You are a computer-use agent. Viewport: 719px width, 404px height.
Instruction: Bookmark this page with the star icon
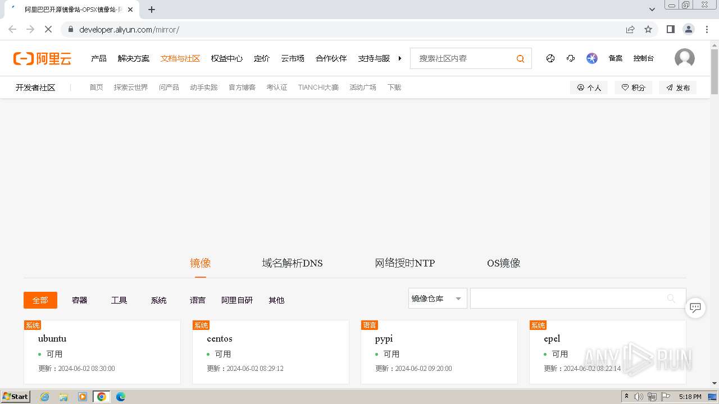coord(648,29)
